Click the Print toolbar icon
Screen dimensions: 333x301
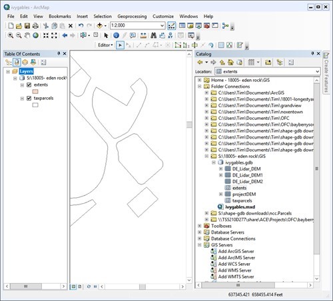tap(35, 26)
